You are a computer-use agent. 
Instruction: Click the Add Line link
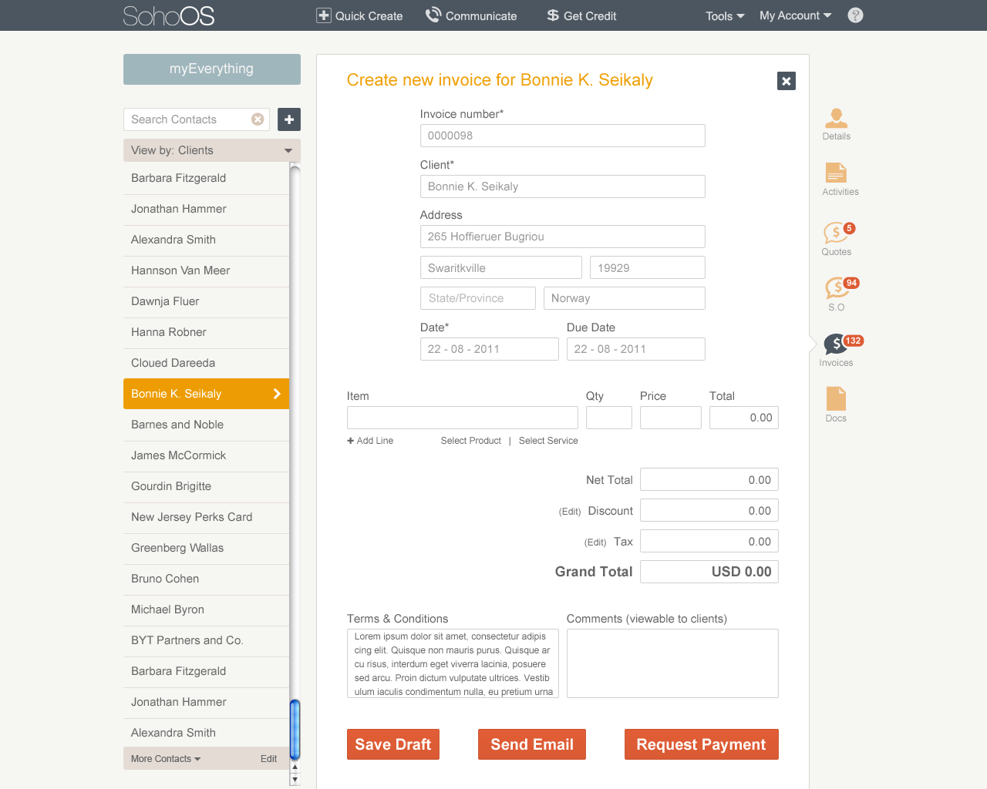[x=370, y=441]
